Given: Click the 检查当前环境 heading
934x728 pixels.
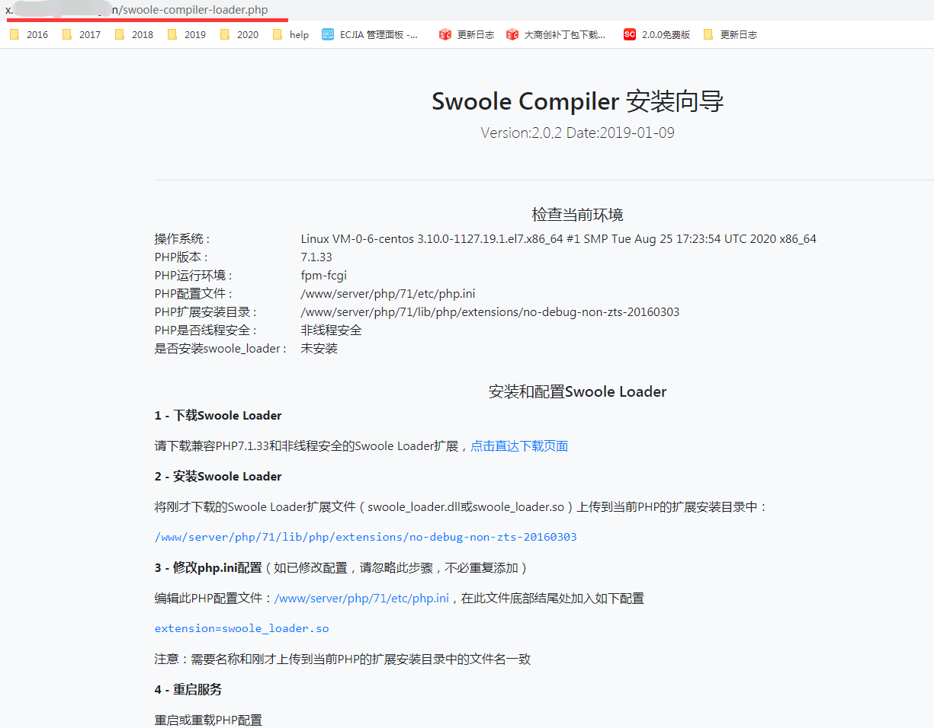Looking at the screenshot, I should tap(577, 215).
